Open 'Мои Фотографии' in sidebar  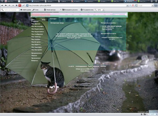coord(37,26)
